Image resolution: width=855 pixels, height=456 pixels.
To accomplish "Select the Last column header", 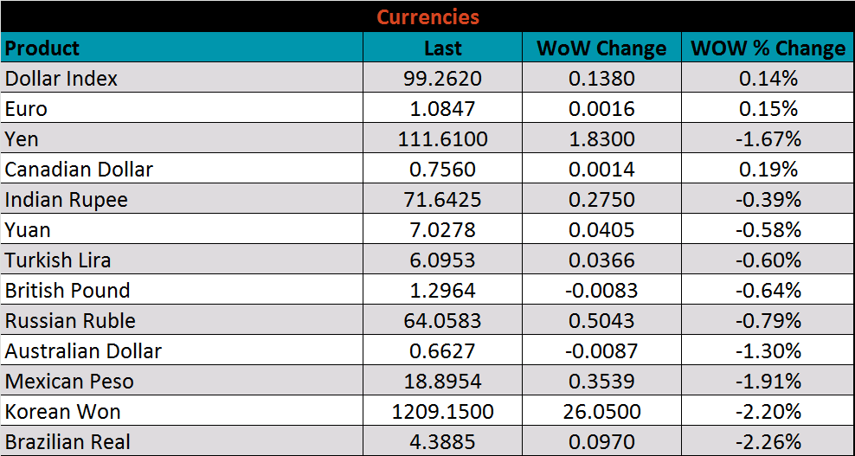I will click(x=442, y=48).
